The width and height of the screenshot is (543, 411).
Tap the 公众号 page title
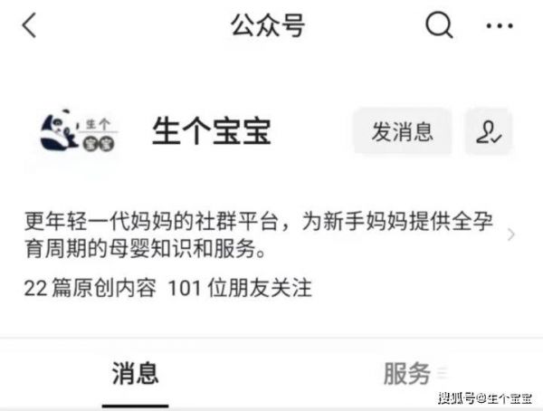[x=268, y=25]
